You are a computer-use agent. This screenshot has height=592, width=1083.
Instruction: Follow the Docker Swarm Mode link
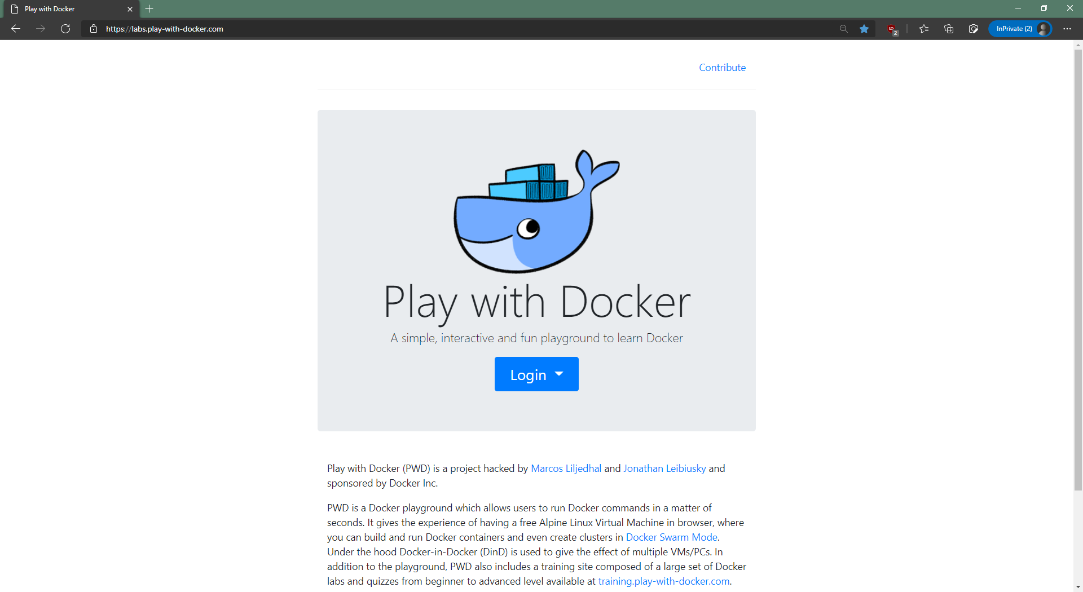tap(671, 537)
